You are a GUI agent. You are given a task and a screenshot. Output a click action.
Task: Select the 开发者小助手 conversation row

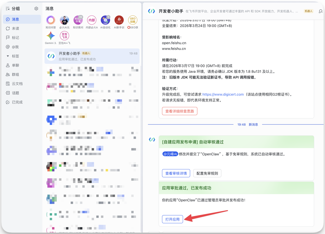(92, 56)
